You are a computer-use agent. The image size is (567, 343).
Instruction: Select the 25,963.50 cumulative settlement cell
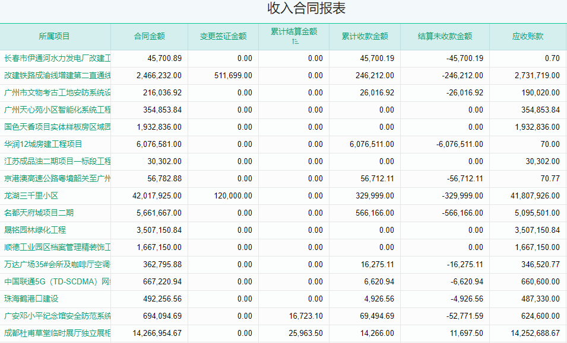305,333
